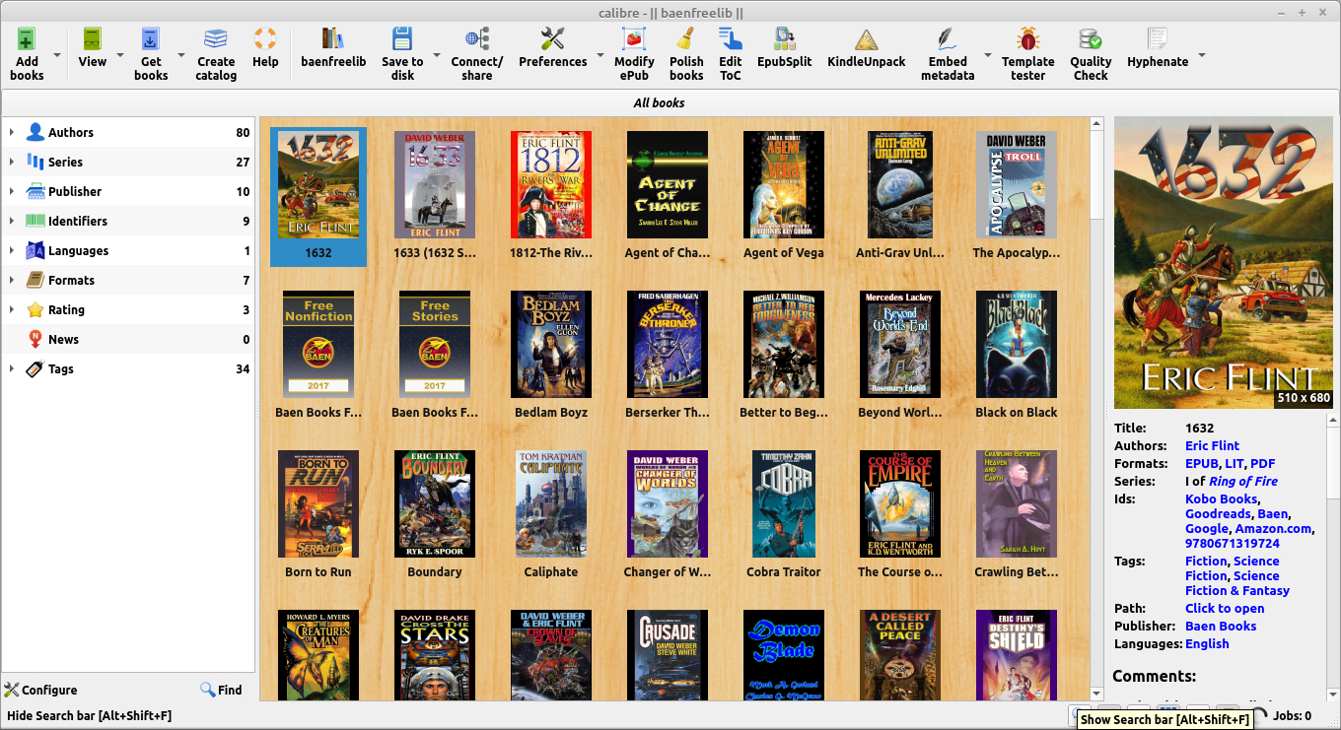Screen dimensions: 1341x730
Task: Click the Save to disk icon
Action: [402, 39]
